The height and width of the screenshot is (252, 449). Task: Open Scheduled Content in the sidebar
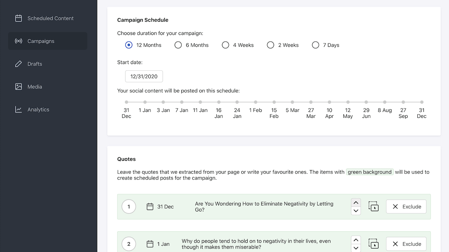tap(50, 18)
